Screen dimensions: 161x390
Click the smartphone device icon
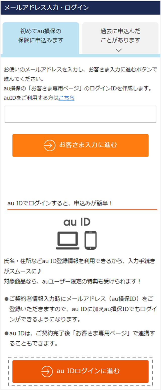tap(91, 240)
